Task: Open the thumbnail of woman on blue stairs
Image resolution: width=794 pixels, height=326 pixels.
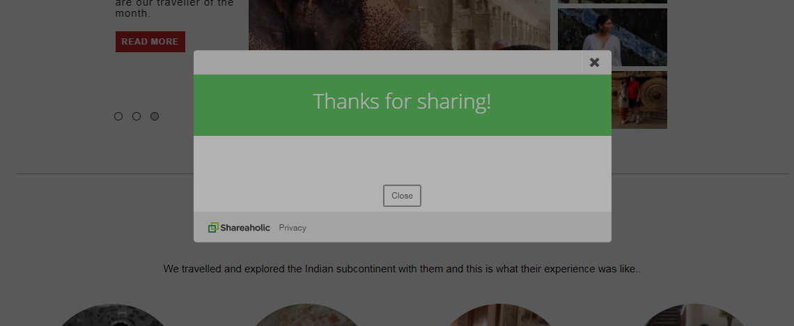Action: click(612, 37)
